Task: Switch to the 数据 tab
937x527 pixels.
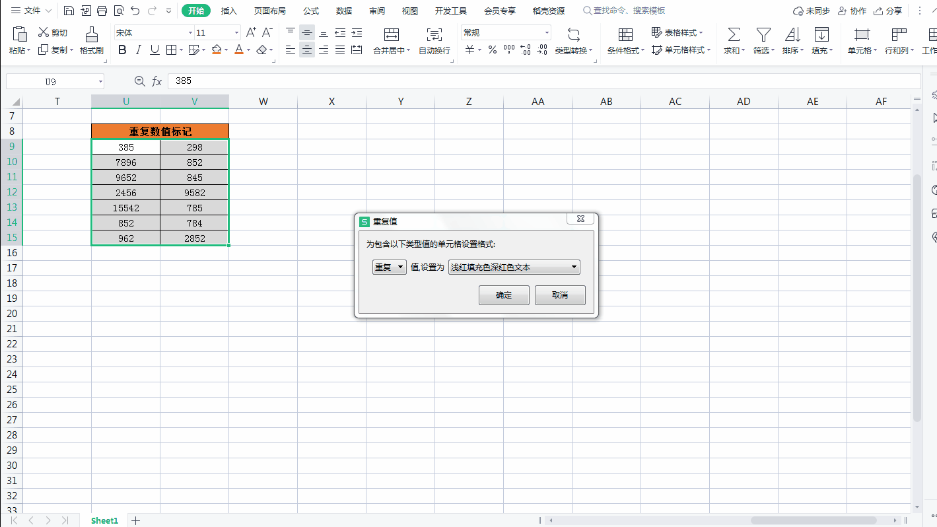Action: 344,11
